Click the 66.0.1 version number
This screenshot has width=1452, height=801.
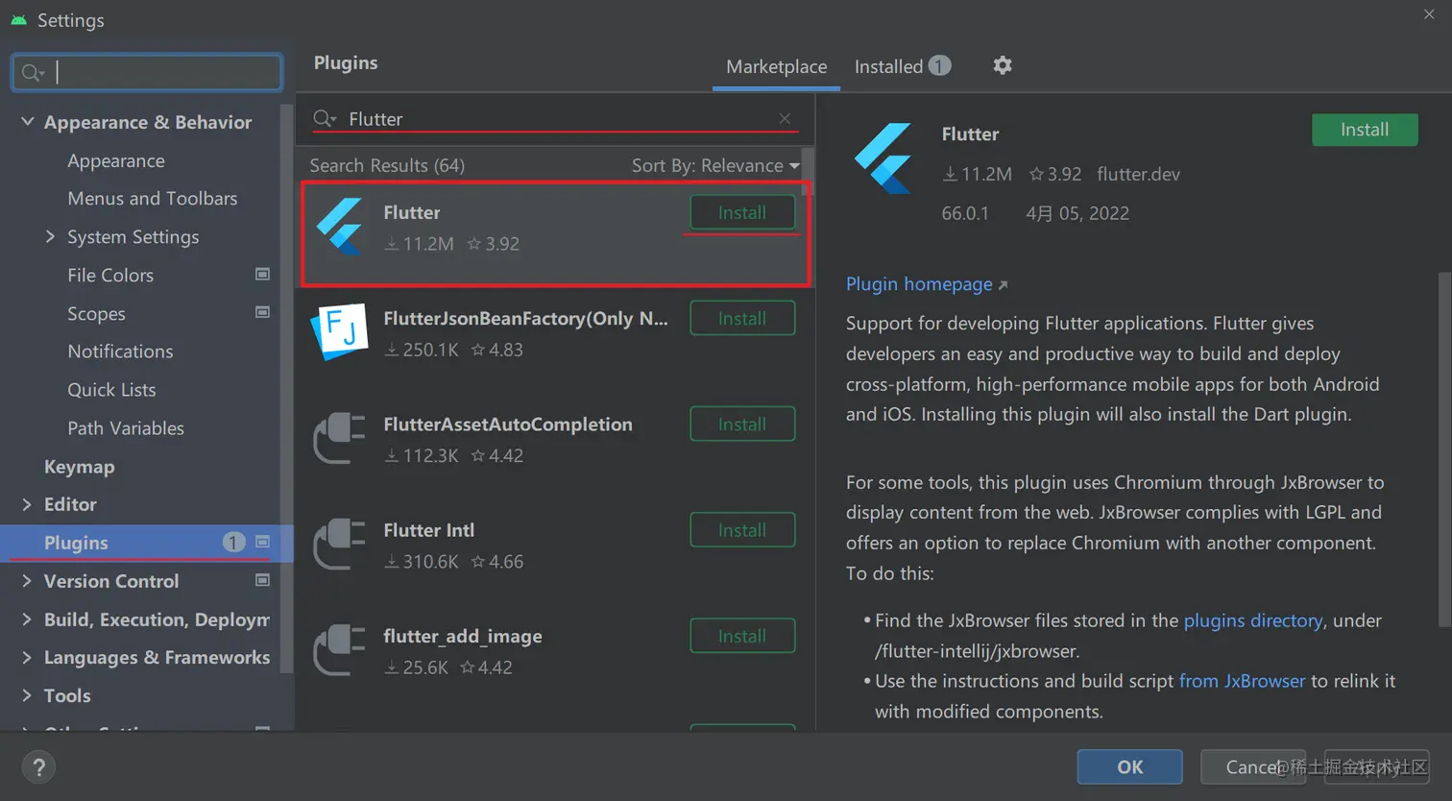tap(965, 213)
